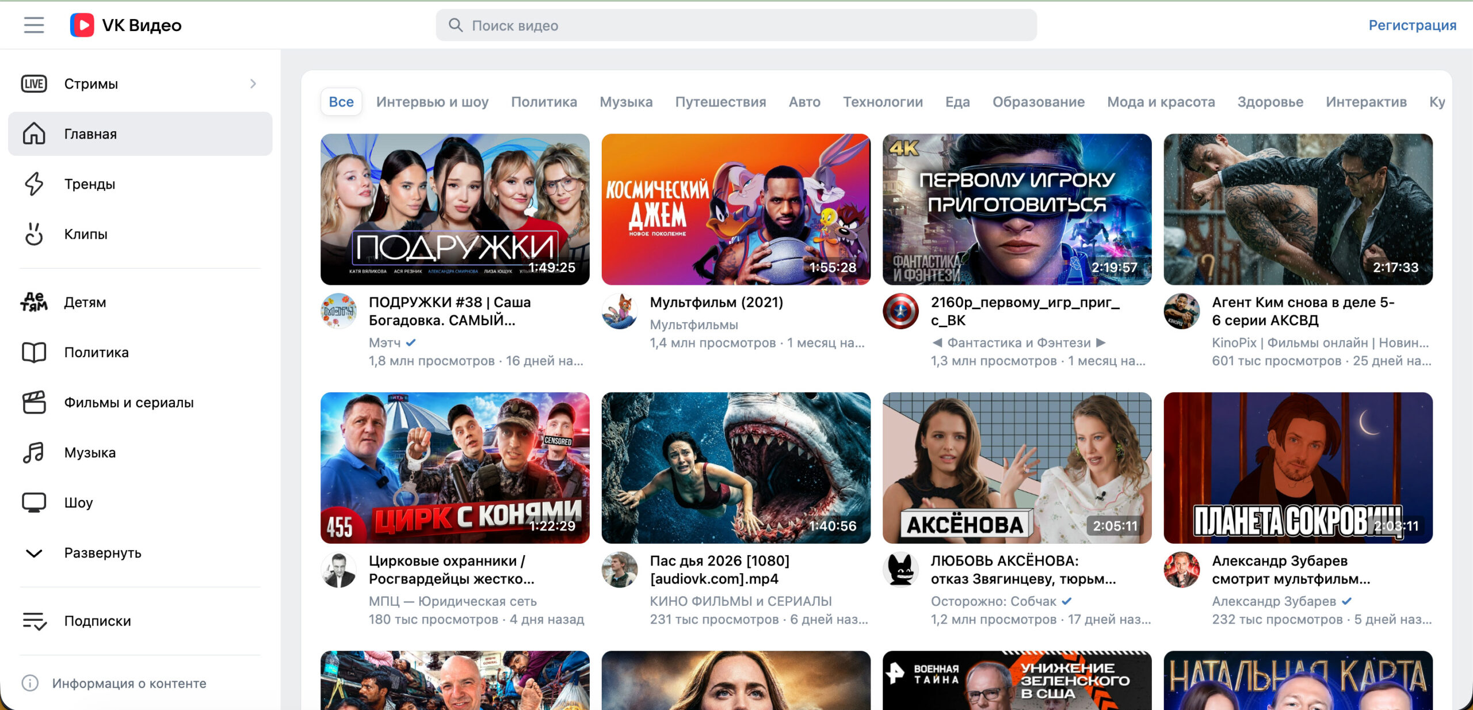Open the Осторожно: Собчак channel name link
This screenshot has width=1473, height=710.
click(993, 601)
